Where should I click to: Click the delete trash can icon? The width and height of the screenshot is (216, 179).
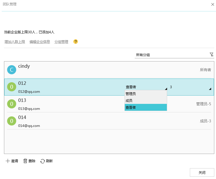click(x=25, y=161)
